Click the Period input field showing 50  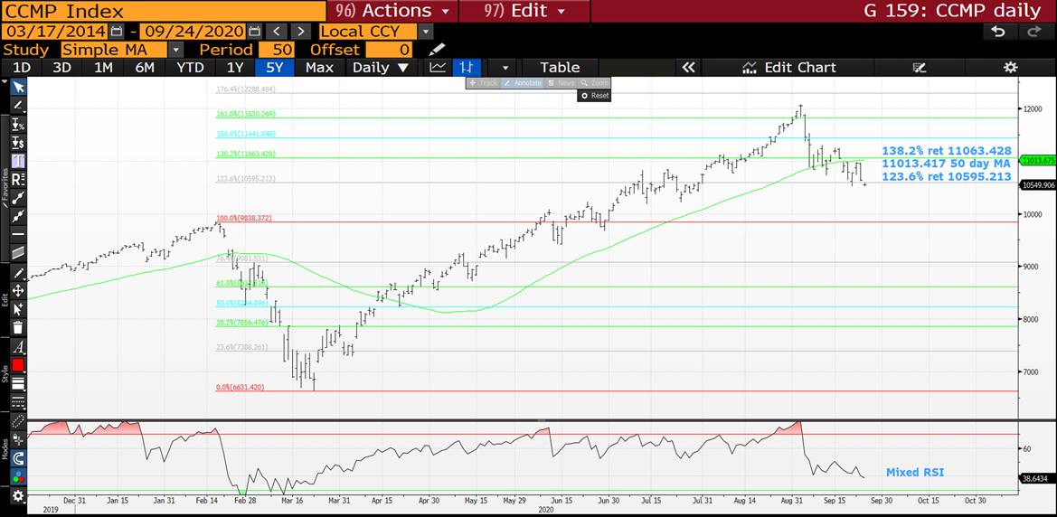click(x=276, y=50)
